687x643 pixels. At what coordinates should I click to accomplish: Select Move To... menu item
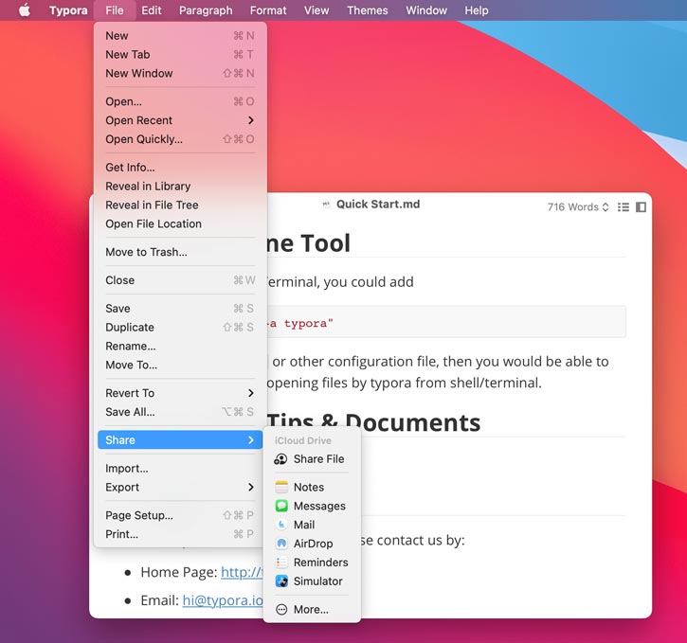pyautogui.click(x=180, y=365)
